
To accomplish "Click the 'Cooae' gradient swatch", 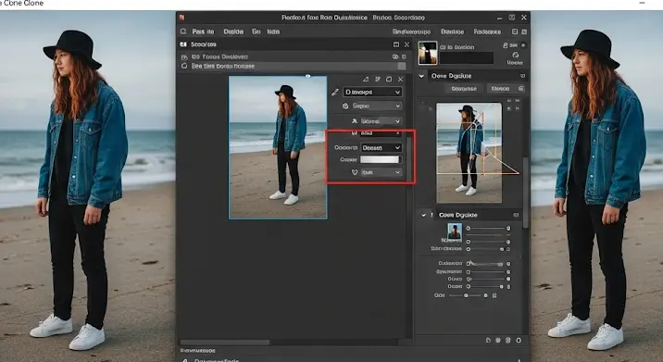I will click(380, 159).
